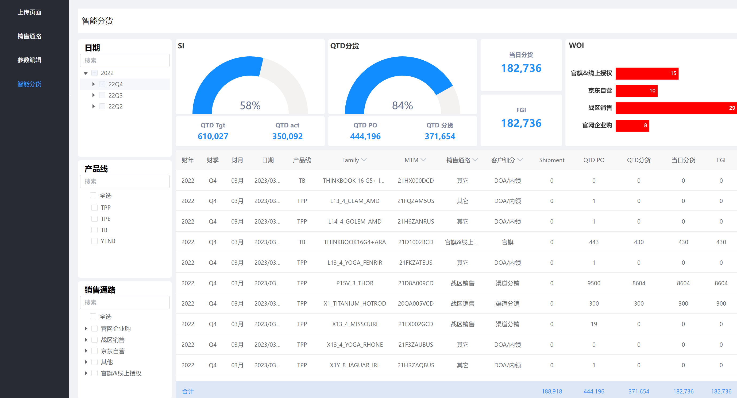Open the 参数编辑 sidebar menu item
Viewport: 737px width, 398px height.
pos(29,60)
